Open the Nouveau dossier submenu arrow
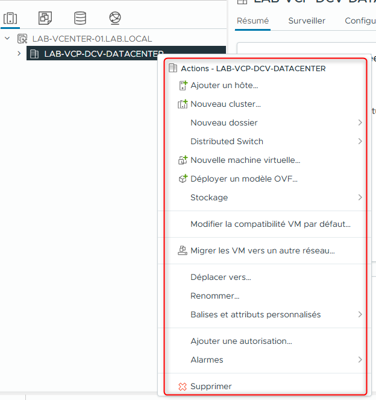 tap(360, 122)
